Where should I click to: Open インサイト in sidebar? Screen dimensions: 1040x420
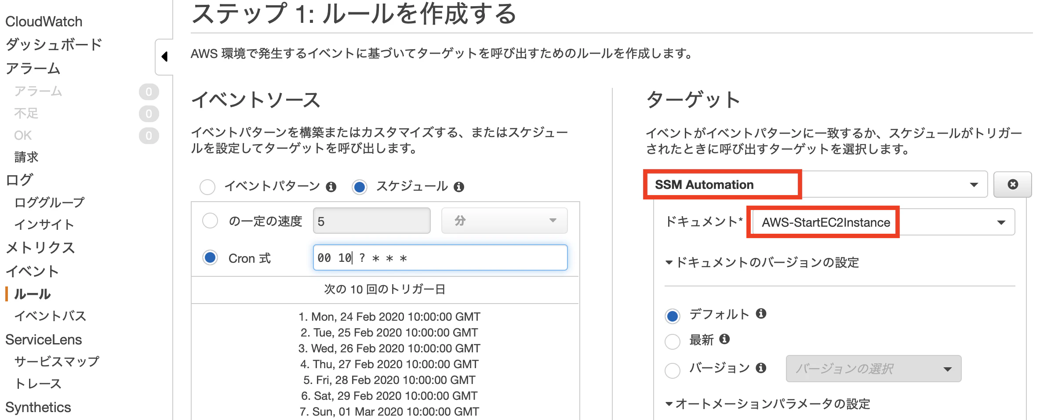(x=44, y=224)
